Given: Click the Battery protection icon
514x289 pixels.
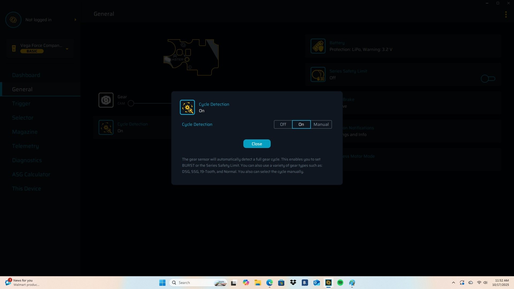Looking at the screenshot, I should [x=318, y=46].
